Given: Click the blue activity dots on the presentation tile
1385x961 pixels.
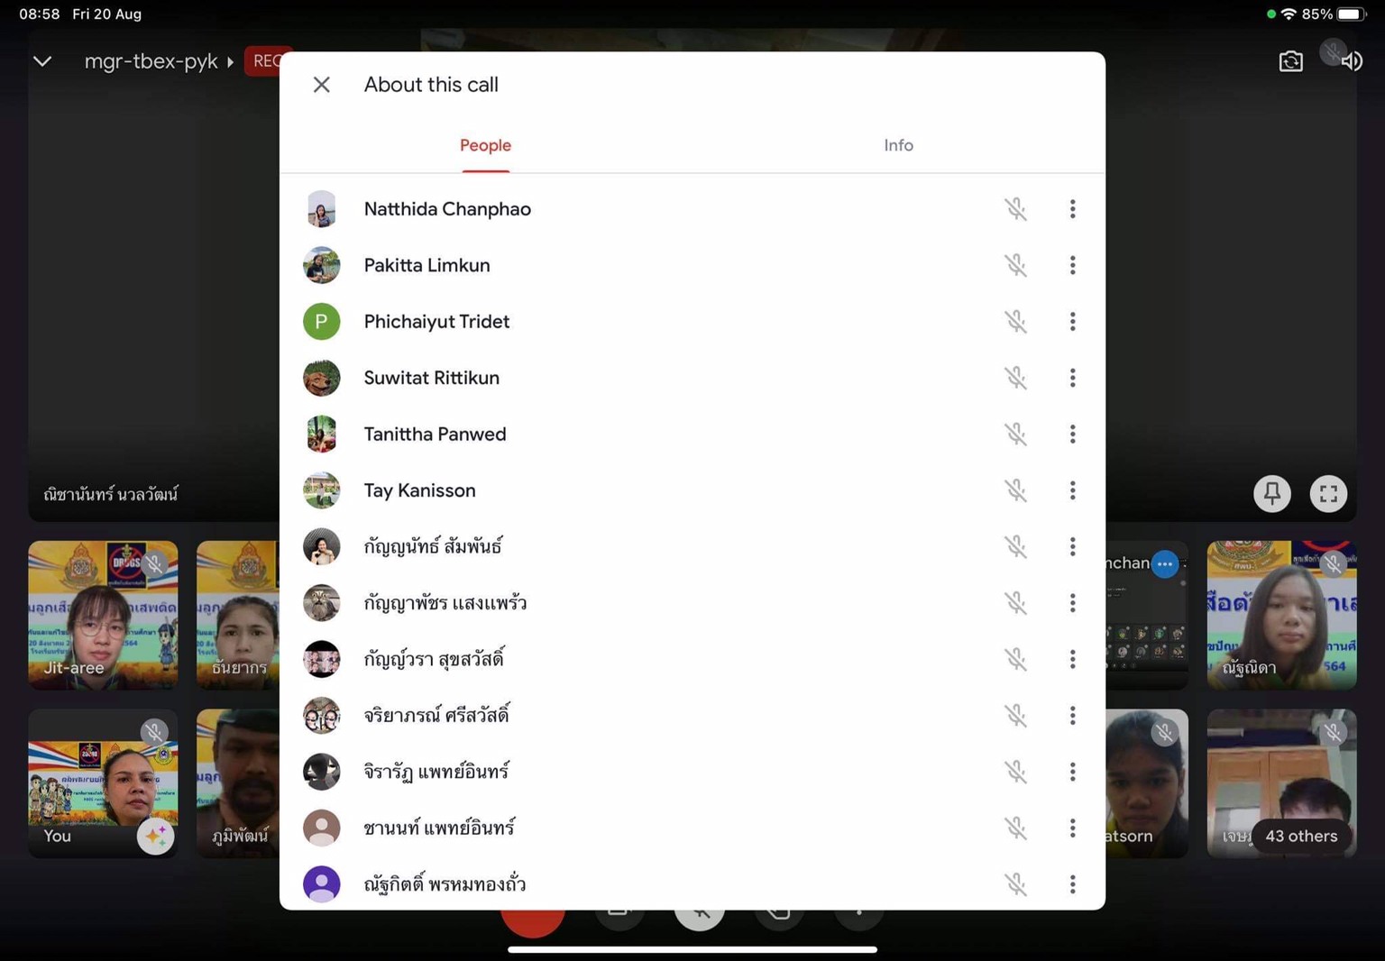Looking at the screenshot, I should point(1165,563).
